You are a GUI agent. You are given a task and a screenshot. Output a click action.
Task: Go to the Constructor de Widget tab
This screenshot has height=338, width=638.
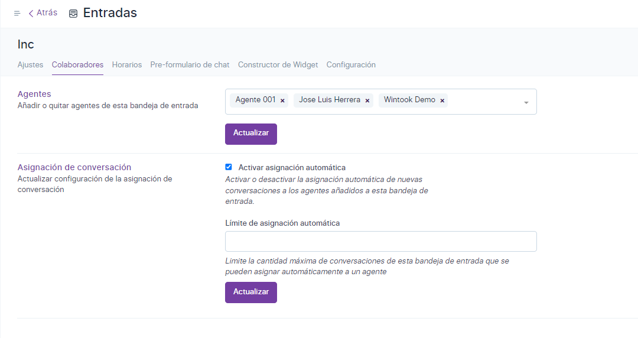click(278, 65)
